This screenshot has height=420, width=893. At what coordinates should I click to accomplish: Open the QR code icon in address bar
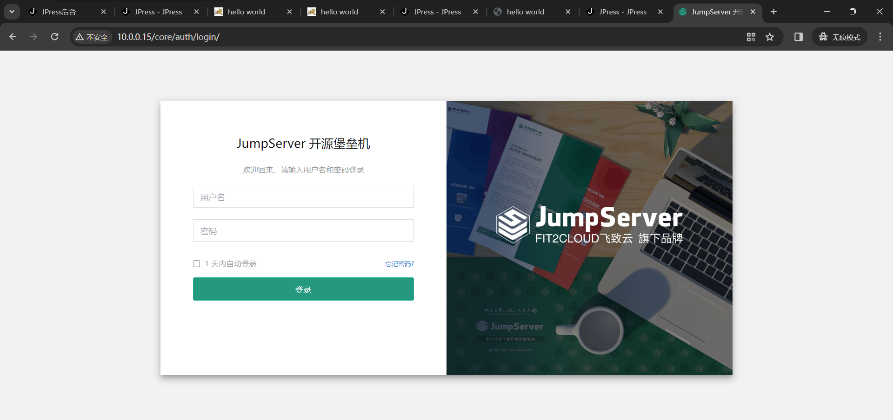[x=751, y=37]
